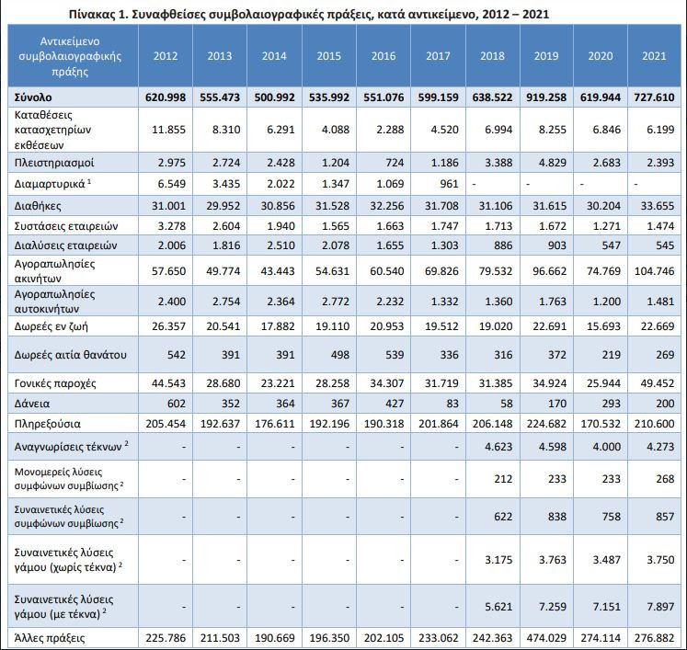Image resolution: width=687 pixels, height=650 pixels.
Task: Select the 'Σύνολο' row label
Action: pyautogui.click(x=33, y=97)
